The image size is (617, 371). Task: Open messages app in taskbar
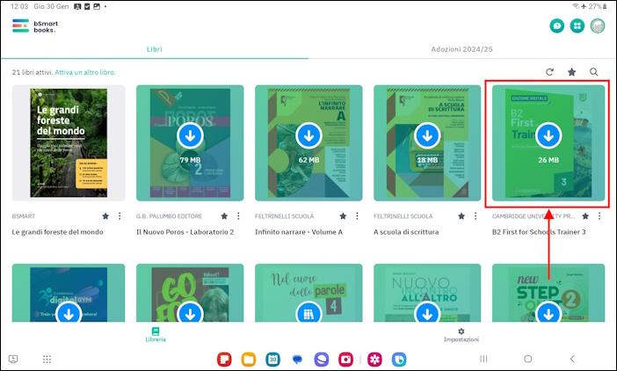click(x=297, y=360)
